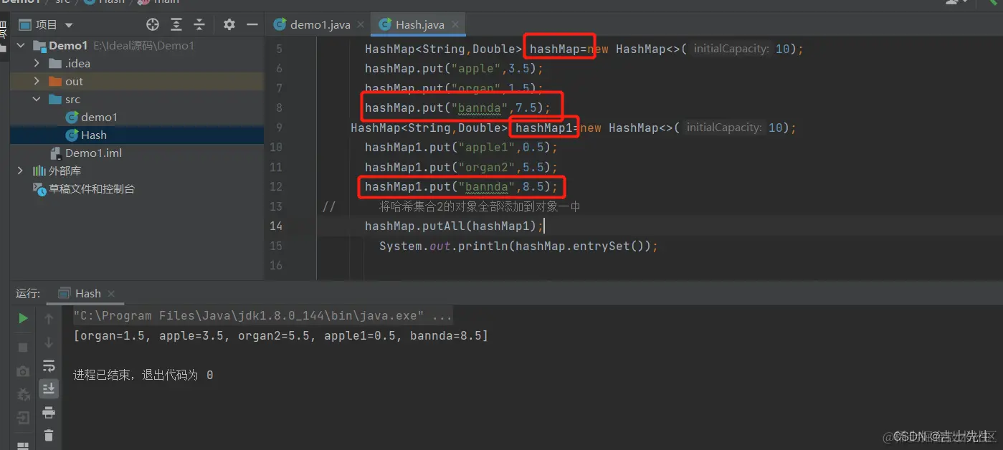This screenshot has width=1003, height=450.
Task: Click the commented line 将哈希集合2的对象
Action: [480, 207]
